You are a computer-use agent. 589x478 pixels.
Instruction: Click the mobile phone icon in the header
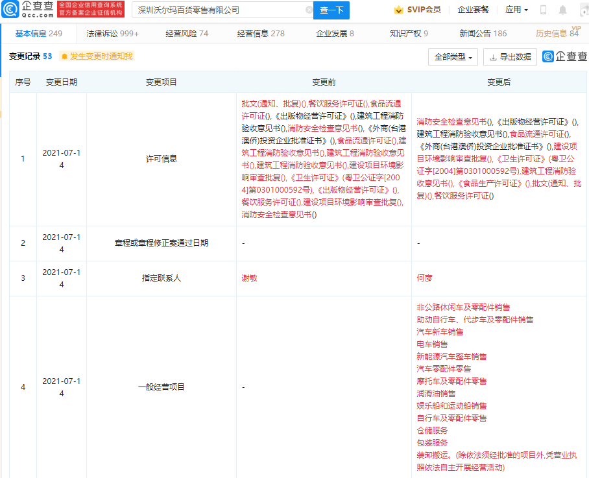pos(542,9)
